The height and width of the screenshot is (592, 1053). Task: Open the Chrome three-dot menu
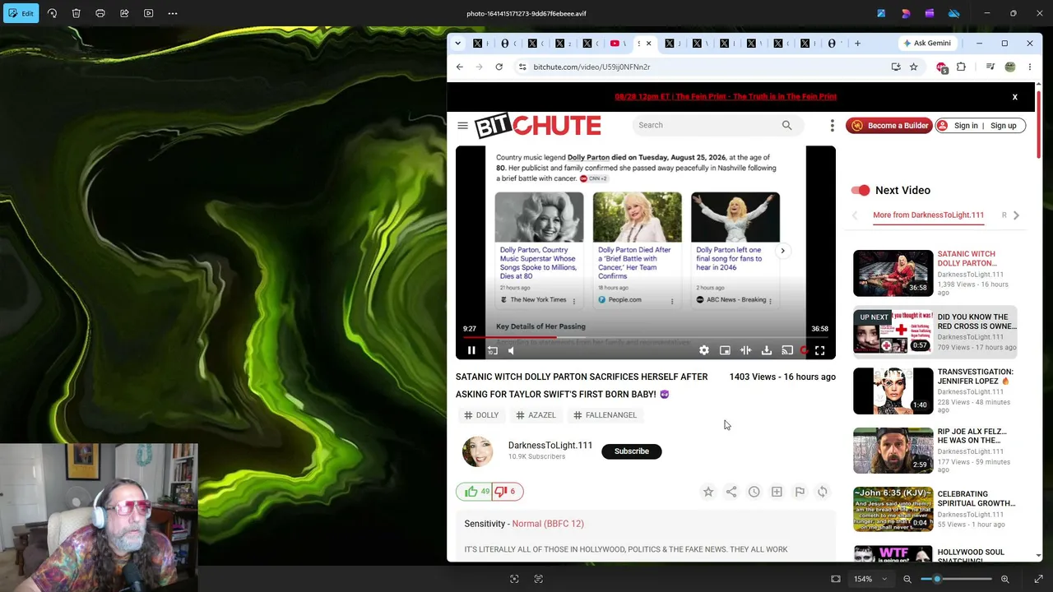tap(1029, 67)
